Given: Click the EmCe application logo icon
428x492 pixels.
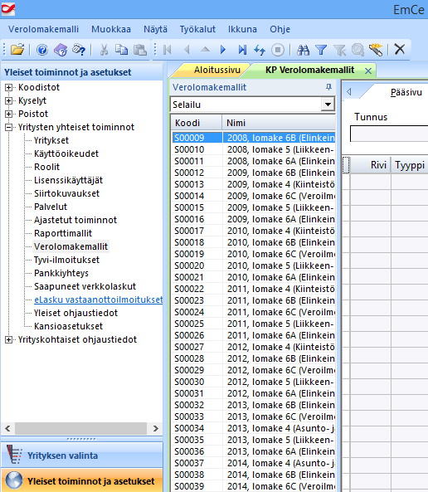Looking at the screenshot, I should 8,9.
